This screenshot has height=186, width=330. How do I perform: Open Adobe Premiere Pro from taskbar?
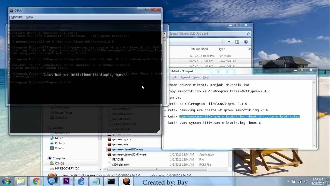[x=66, y=181]
